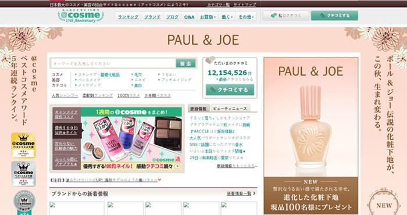Click the keyword search input field
The image size is (407, 215).
pos(113,63)
